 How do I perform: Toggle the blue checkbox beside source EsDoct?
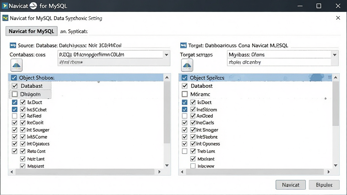click(x=15, y=102)
